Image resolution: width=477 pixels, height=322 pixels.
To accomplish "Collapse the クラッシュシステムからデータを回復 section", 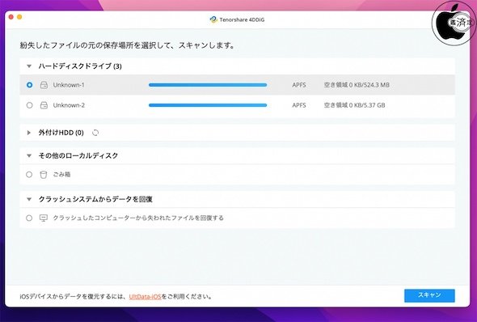I will point(29,199).
